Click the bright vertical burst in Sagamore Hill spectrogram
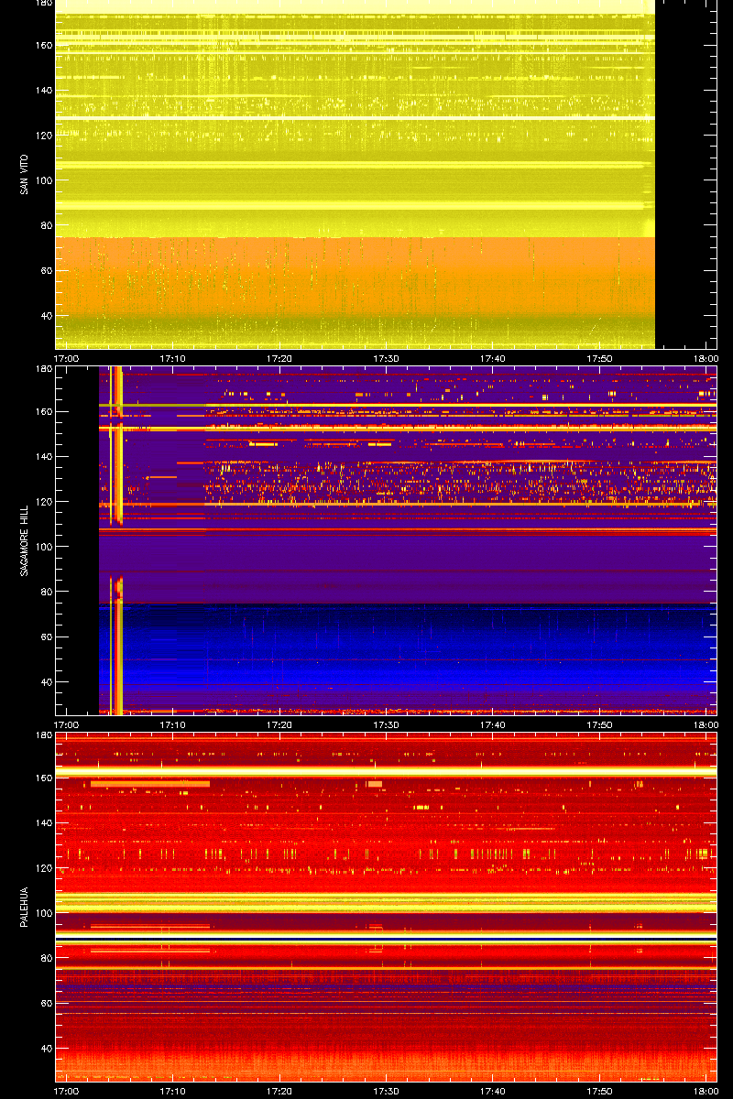Image resolution: width=733 pixels, height=1099 pixels. (116, 539)
